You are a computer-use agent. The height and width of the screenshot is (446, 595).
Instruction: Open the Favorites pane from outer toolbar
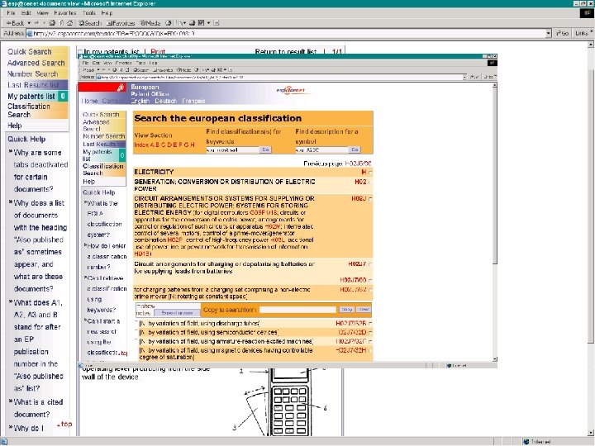[121, 23]
